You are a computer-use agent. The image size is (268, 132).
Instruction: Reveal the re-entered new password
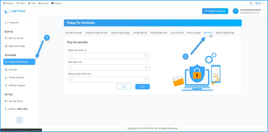click(146, 79)
